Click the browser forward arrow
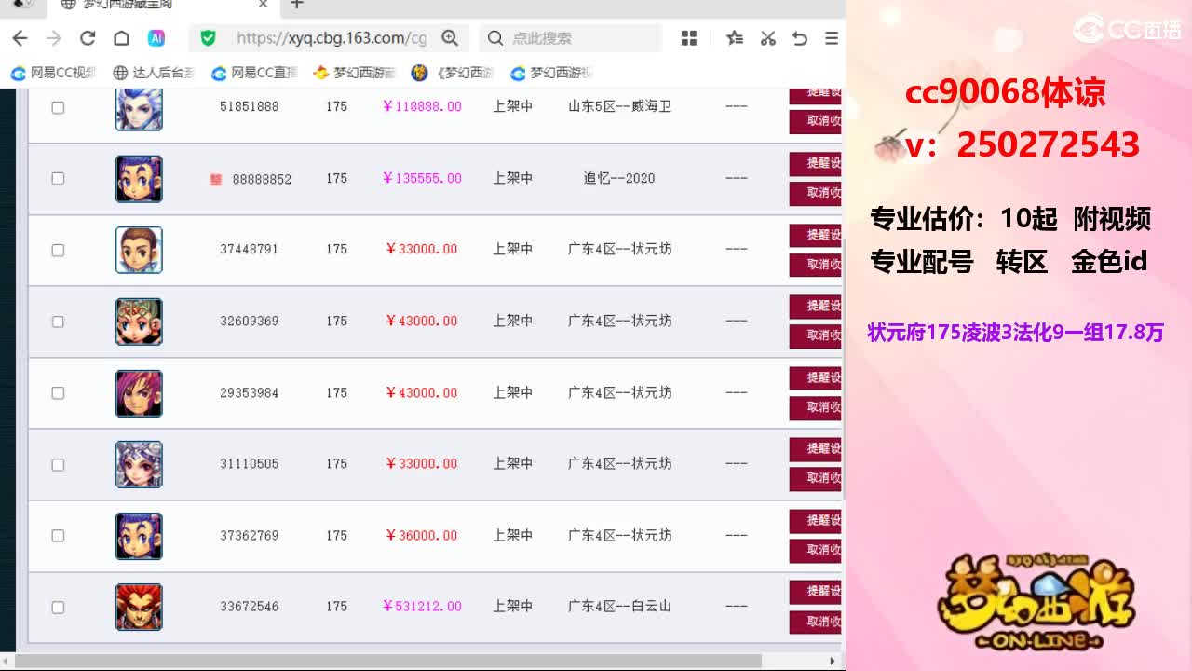 [x=54, y=38]
